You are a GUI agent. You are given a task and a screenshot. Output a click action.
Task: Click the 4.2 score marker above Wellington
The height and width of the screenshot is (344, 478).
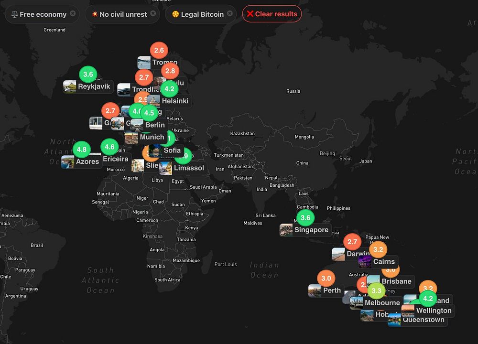click(x=428, y=299)
